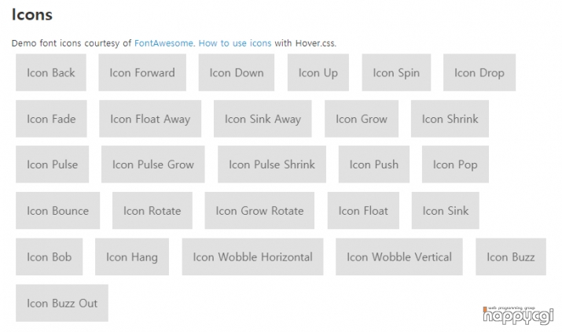
Task: Click the Icon Drop button
Action: pos(479,72)
